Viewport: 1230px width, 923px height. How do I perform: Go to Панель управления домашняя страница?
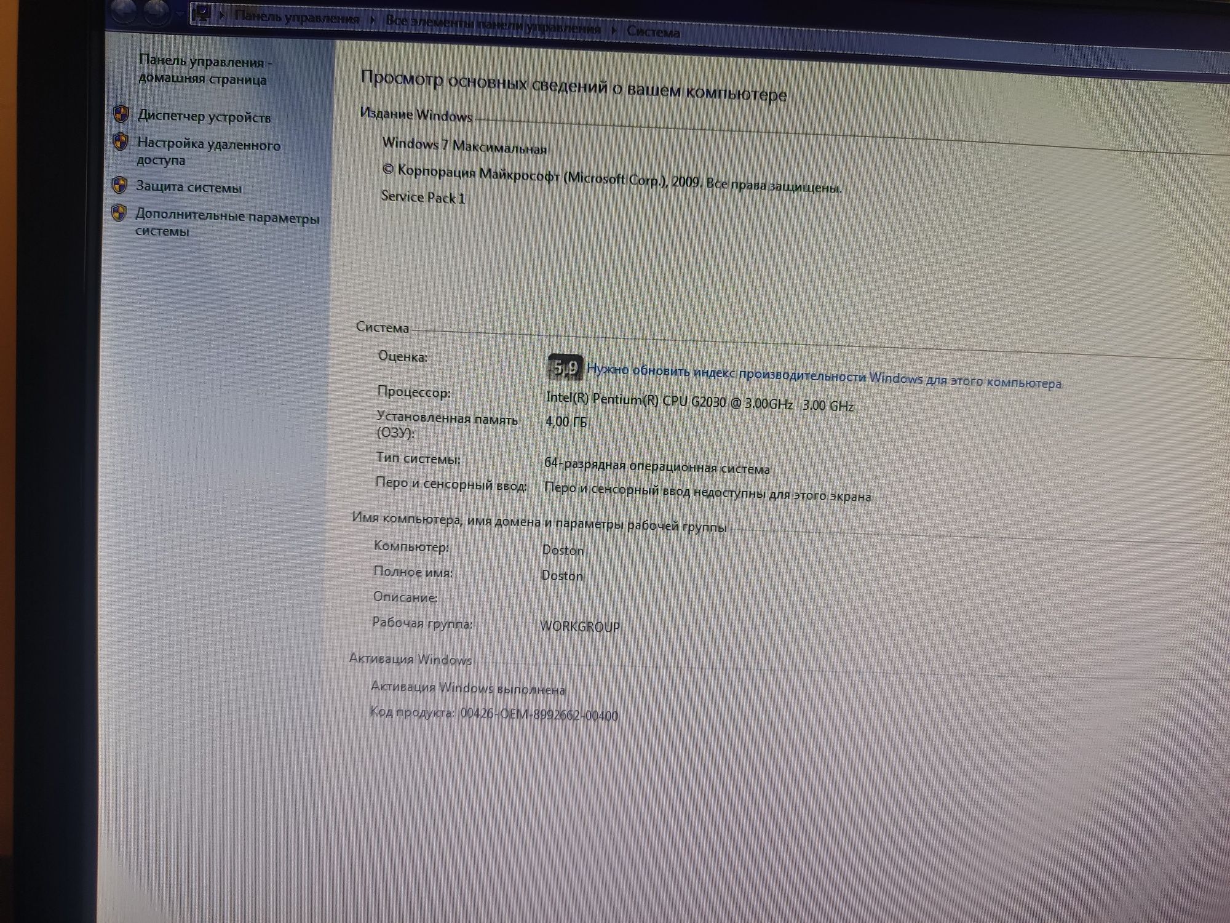pyautogui.click(x=205, y=70)
